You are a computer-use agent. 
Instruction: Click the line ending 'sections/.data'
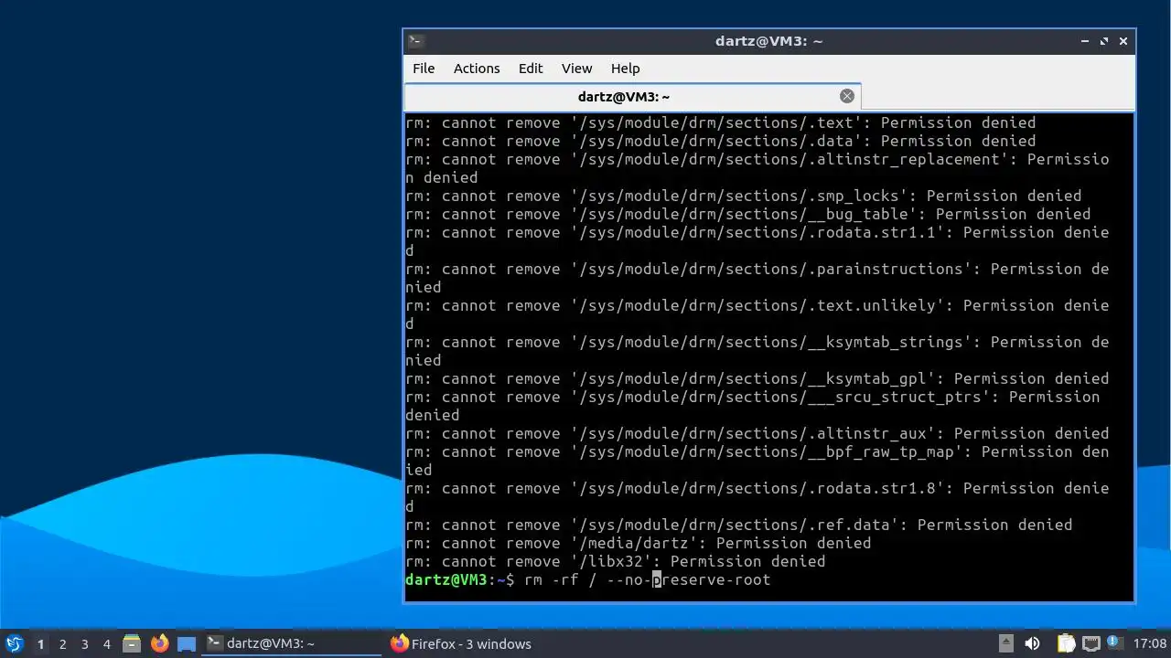pos(720,142)
